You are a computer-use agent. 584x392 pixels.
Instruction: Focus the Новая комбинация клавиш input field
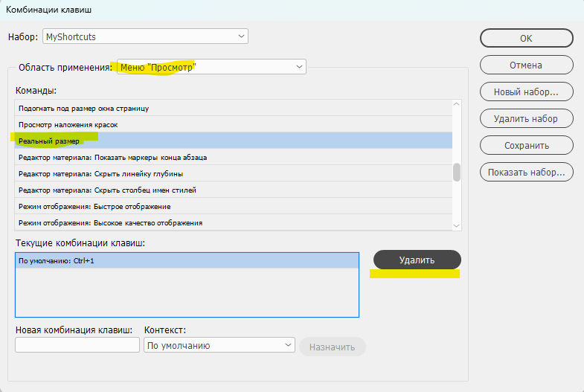77,345
